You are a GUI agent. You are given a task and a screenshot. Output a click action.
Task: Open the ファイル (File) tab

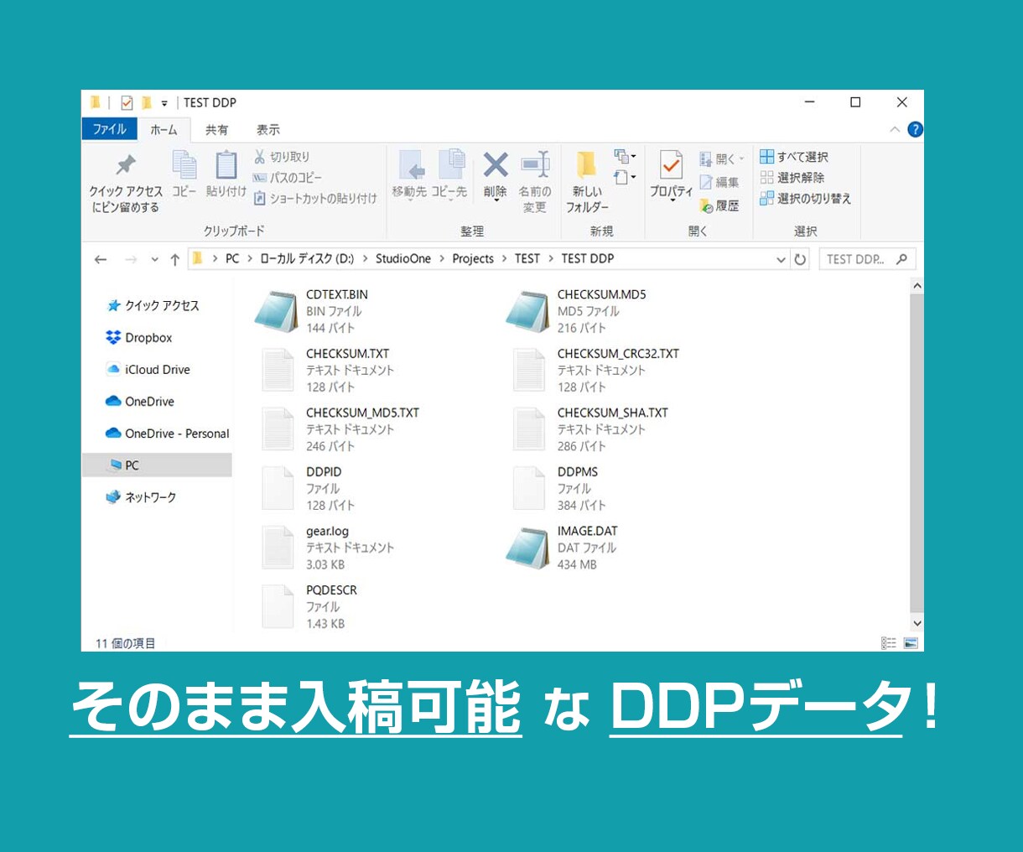[x=110, y=129]
